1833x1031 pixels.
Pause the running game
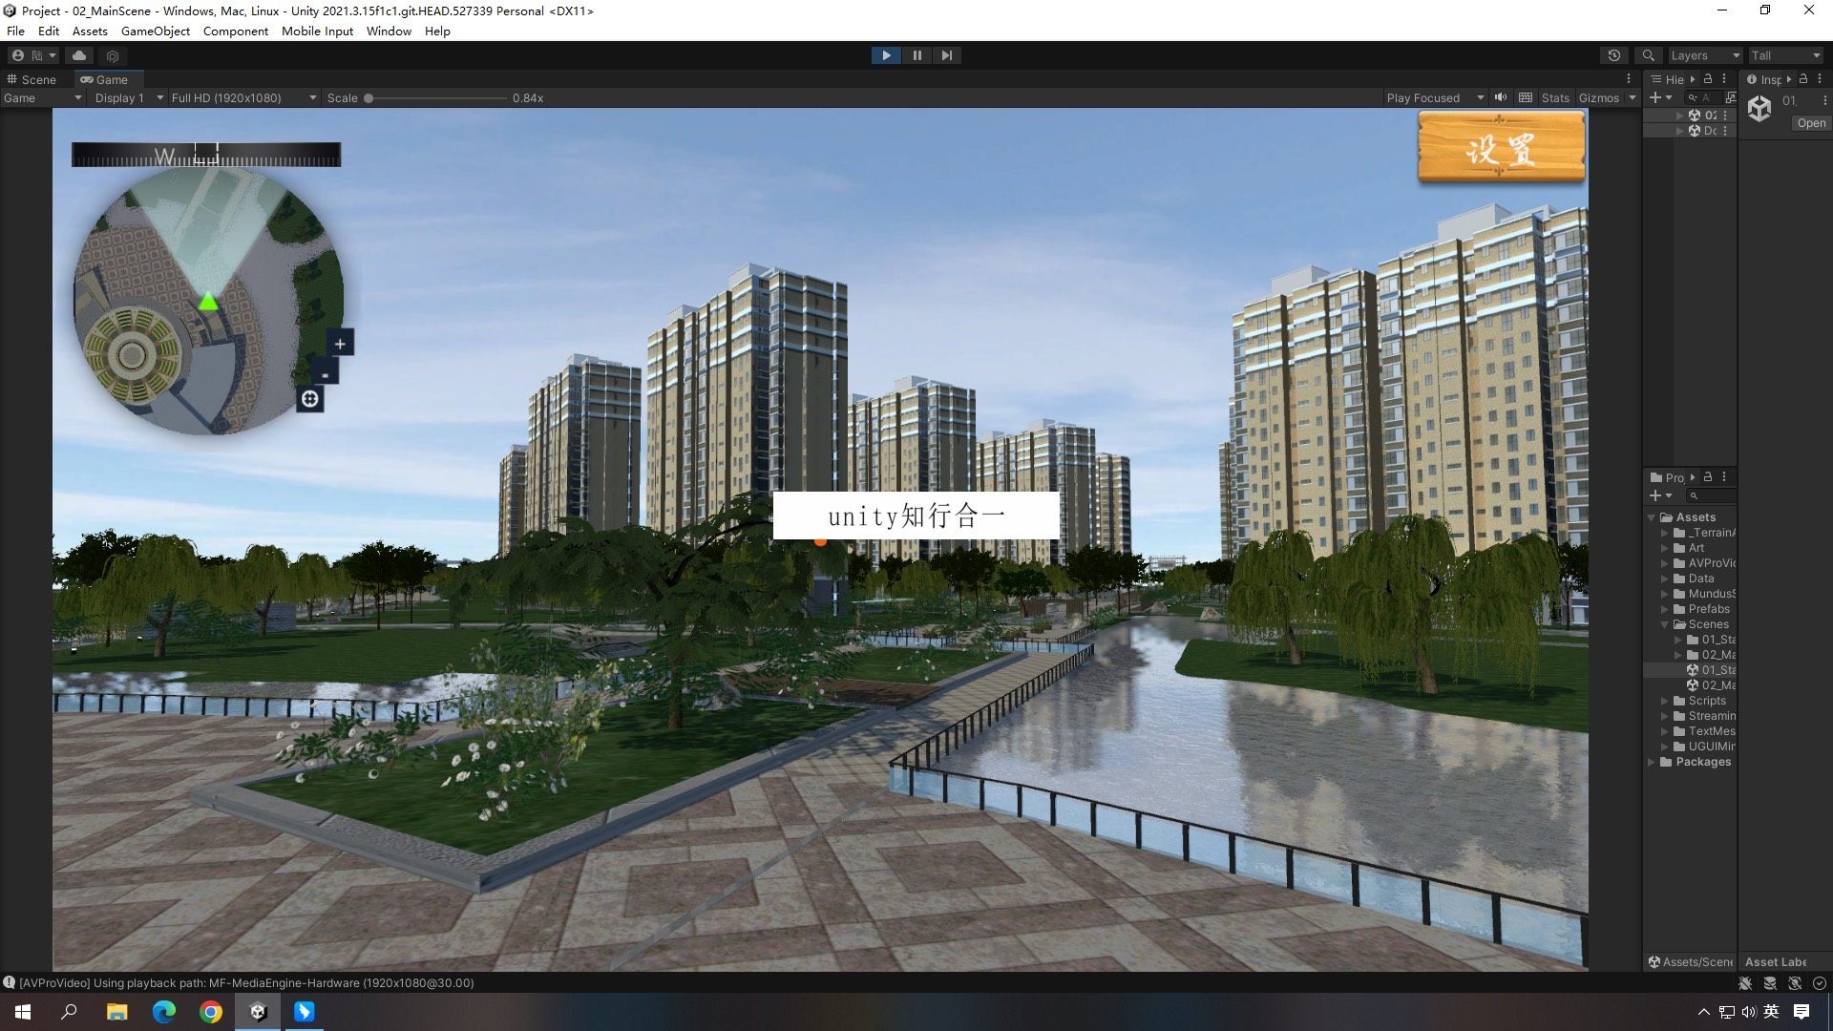pyautogui.click(x=916, y=55)
